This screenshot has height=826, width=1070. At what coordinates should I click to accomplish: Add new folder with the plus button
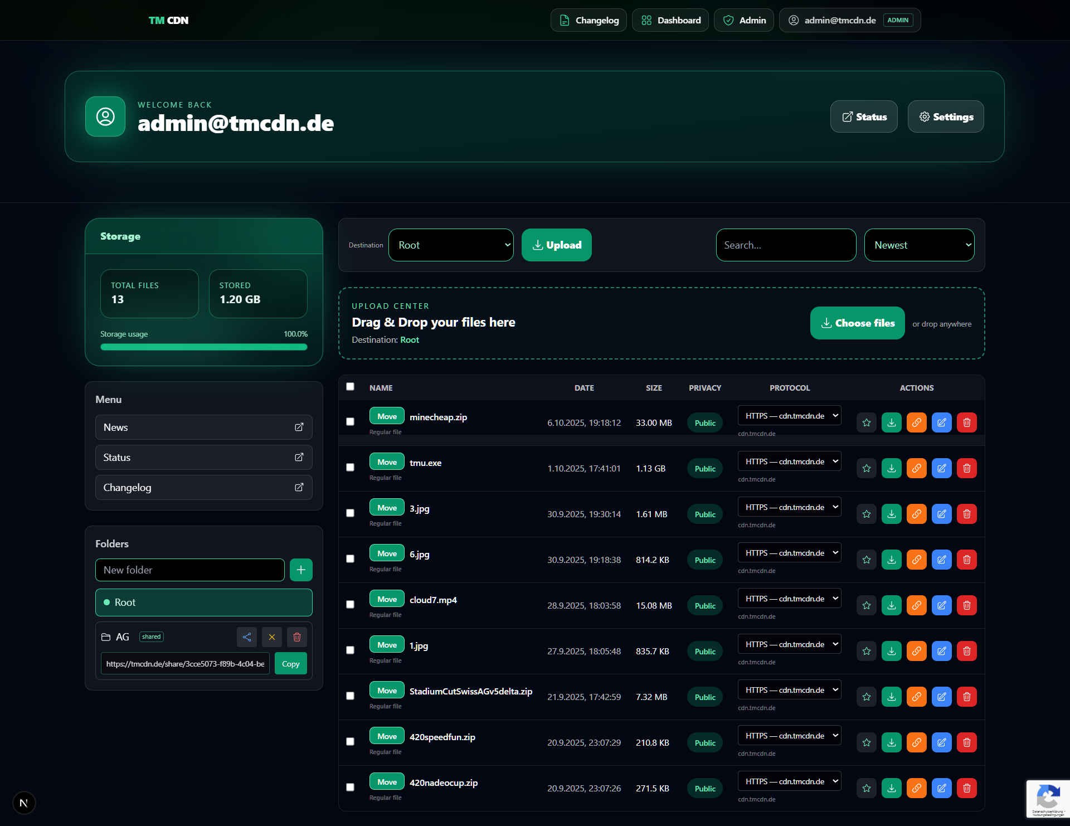pyautogui.click(x=301, y=570)
